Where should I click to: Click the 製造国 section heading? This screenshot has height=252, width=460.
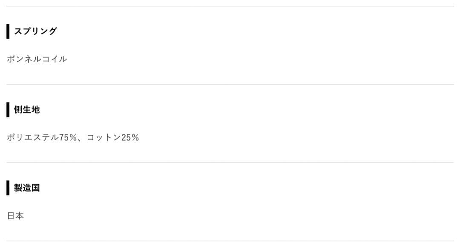[27, 188]
